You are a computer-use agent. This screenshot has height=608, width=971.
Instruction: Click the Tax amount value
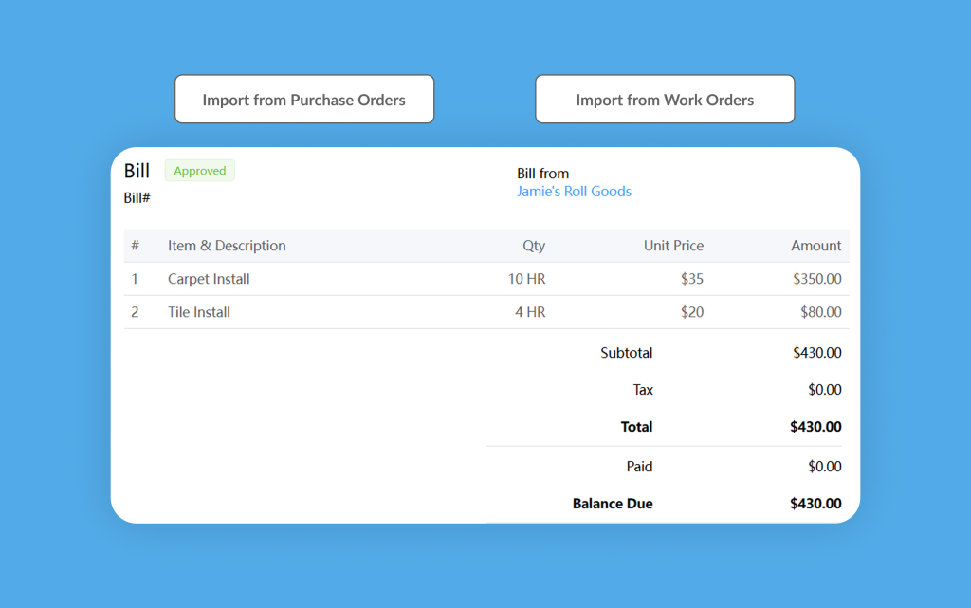[824, 390]
